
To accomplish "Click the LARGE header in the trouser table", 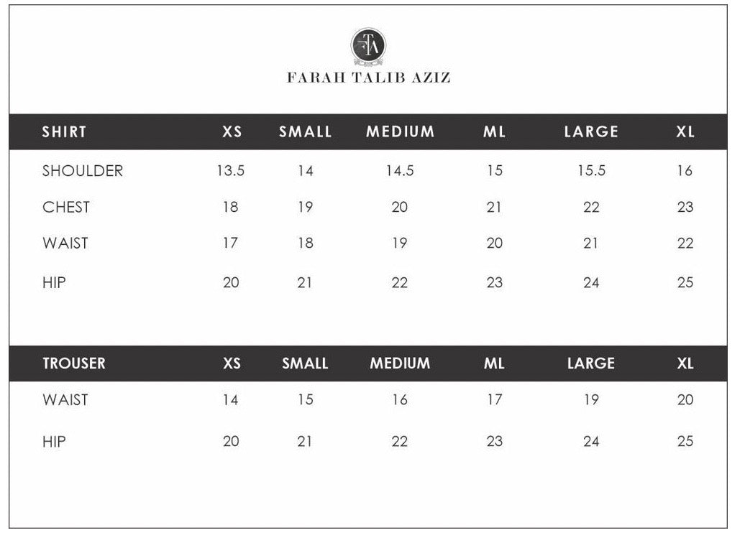I will tap(590, 363).
